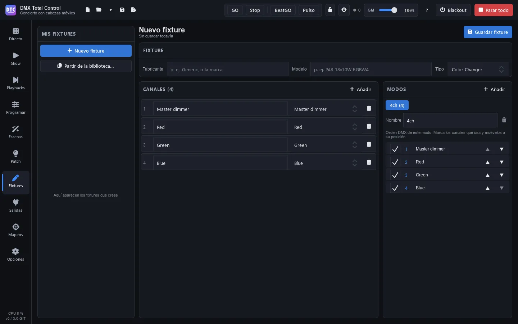Go to the Directo section in the sidebar
Image resolution: width=518 pixels, height=324 pixels.
[15, 35]
